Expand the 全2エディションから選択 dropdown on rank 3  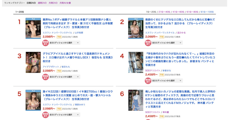64,77
